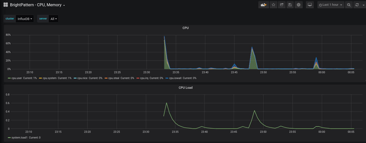Open dashboard settings gear icon
Image resolution: width=366 pixels, height=143 pixels.
coord(298,5)
